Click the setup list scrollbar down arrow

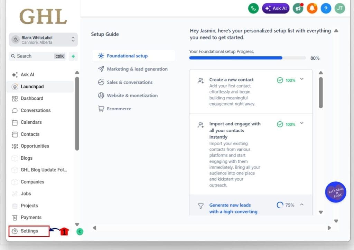coord(321,212)
